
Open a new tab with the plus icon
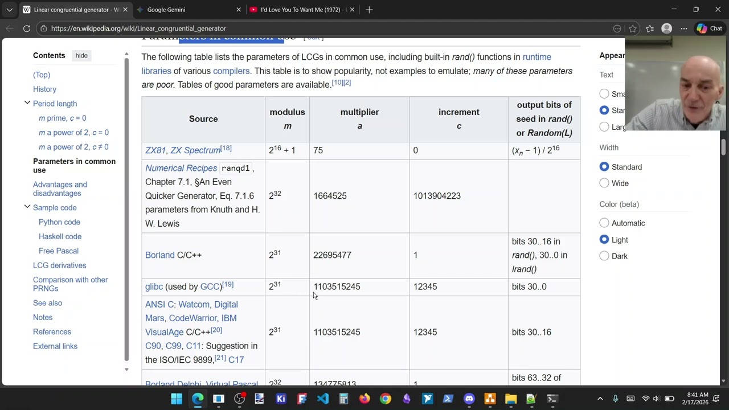(x=369, y=10)
